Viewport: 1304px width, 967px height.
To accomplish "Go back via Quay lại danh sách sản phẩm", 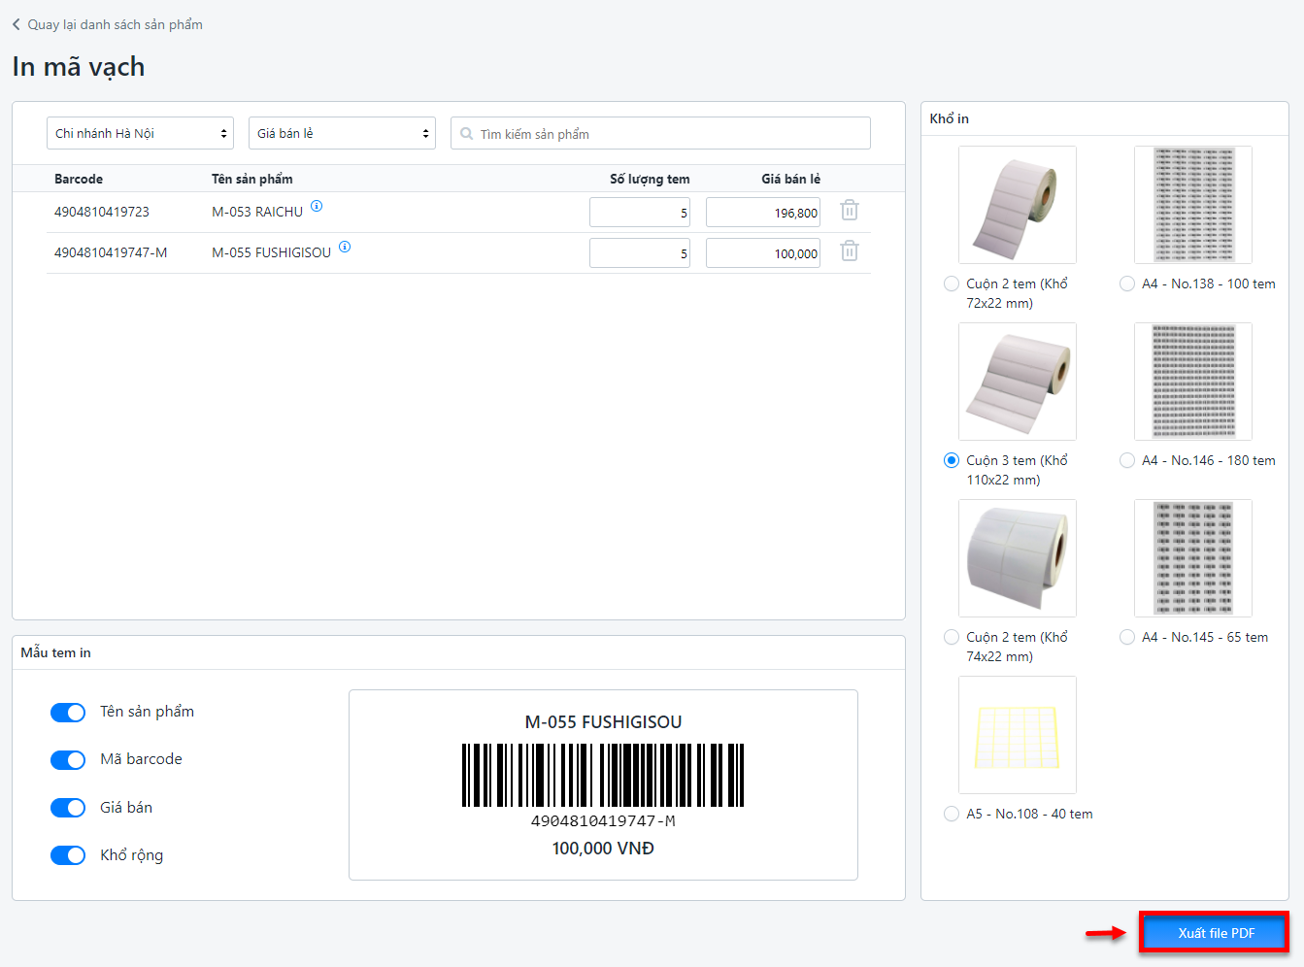I will (115, 24).
